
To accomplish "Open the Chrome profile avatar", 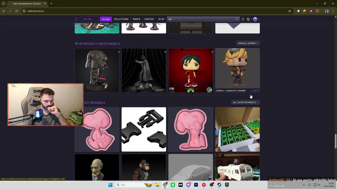I will point(327,11).
